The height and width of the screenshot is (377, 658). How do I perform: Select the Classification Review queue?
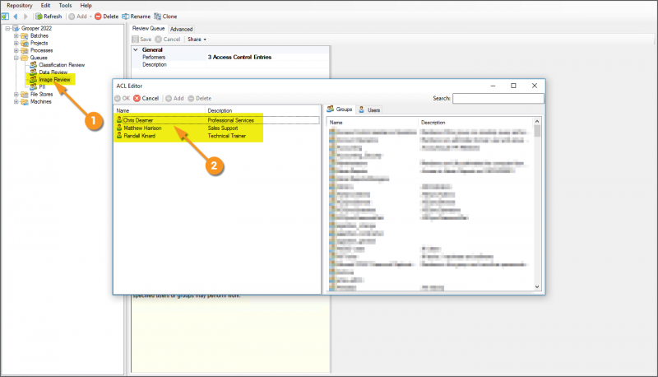[x=61, y=65]
